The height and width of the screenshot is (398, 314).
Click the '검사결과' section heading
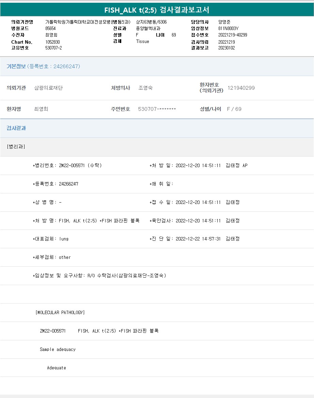16,128
